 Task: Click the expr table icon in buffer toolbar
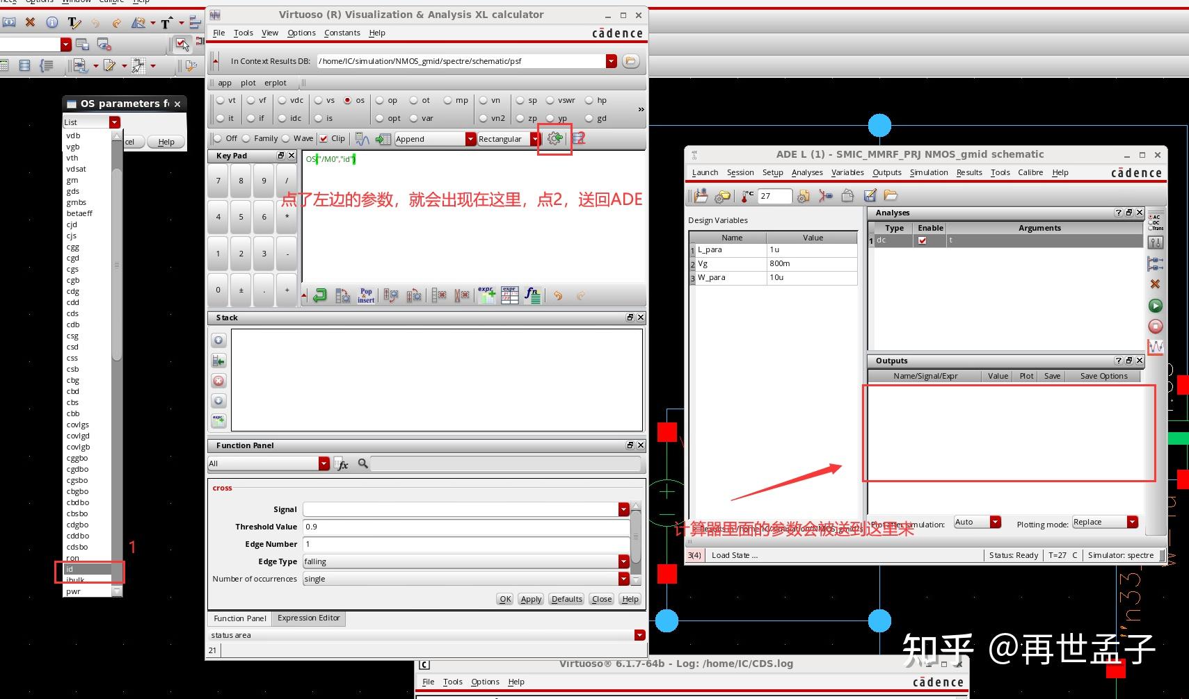pyautogui.click(x=509, y=296)
